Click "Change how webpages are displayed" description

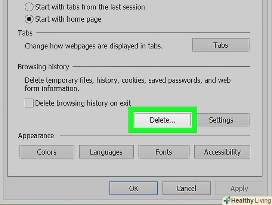(x=93, y=47)
